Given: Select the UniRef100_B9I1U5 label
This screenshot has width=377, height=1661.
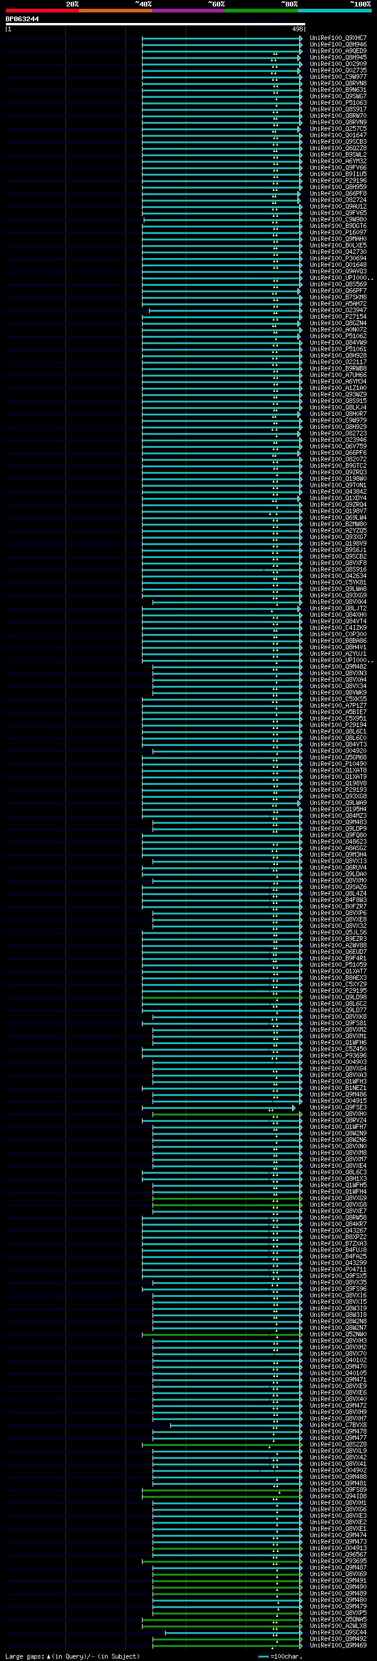Looking at the screenshot, I should 338,174.
